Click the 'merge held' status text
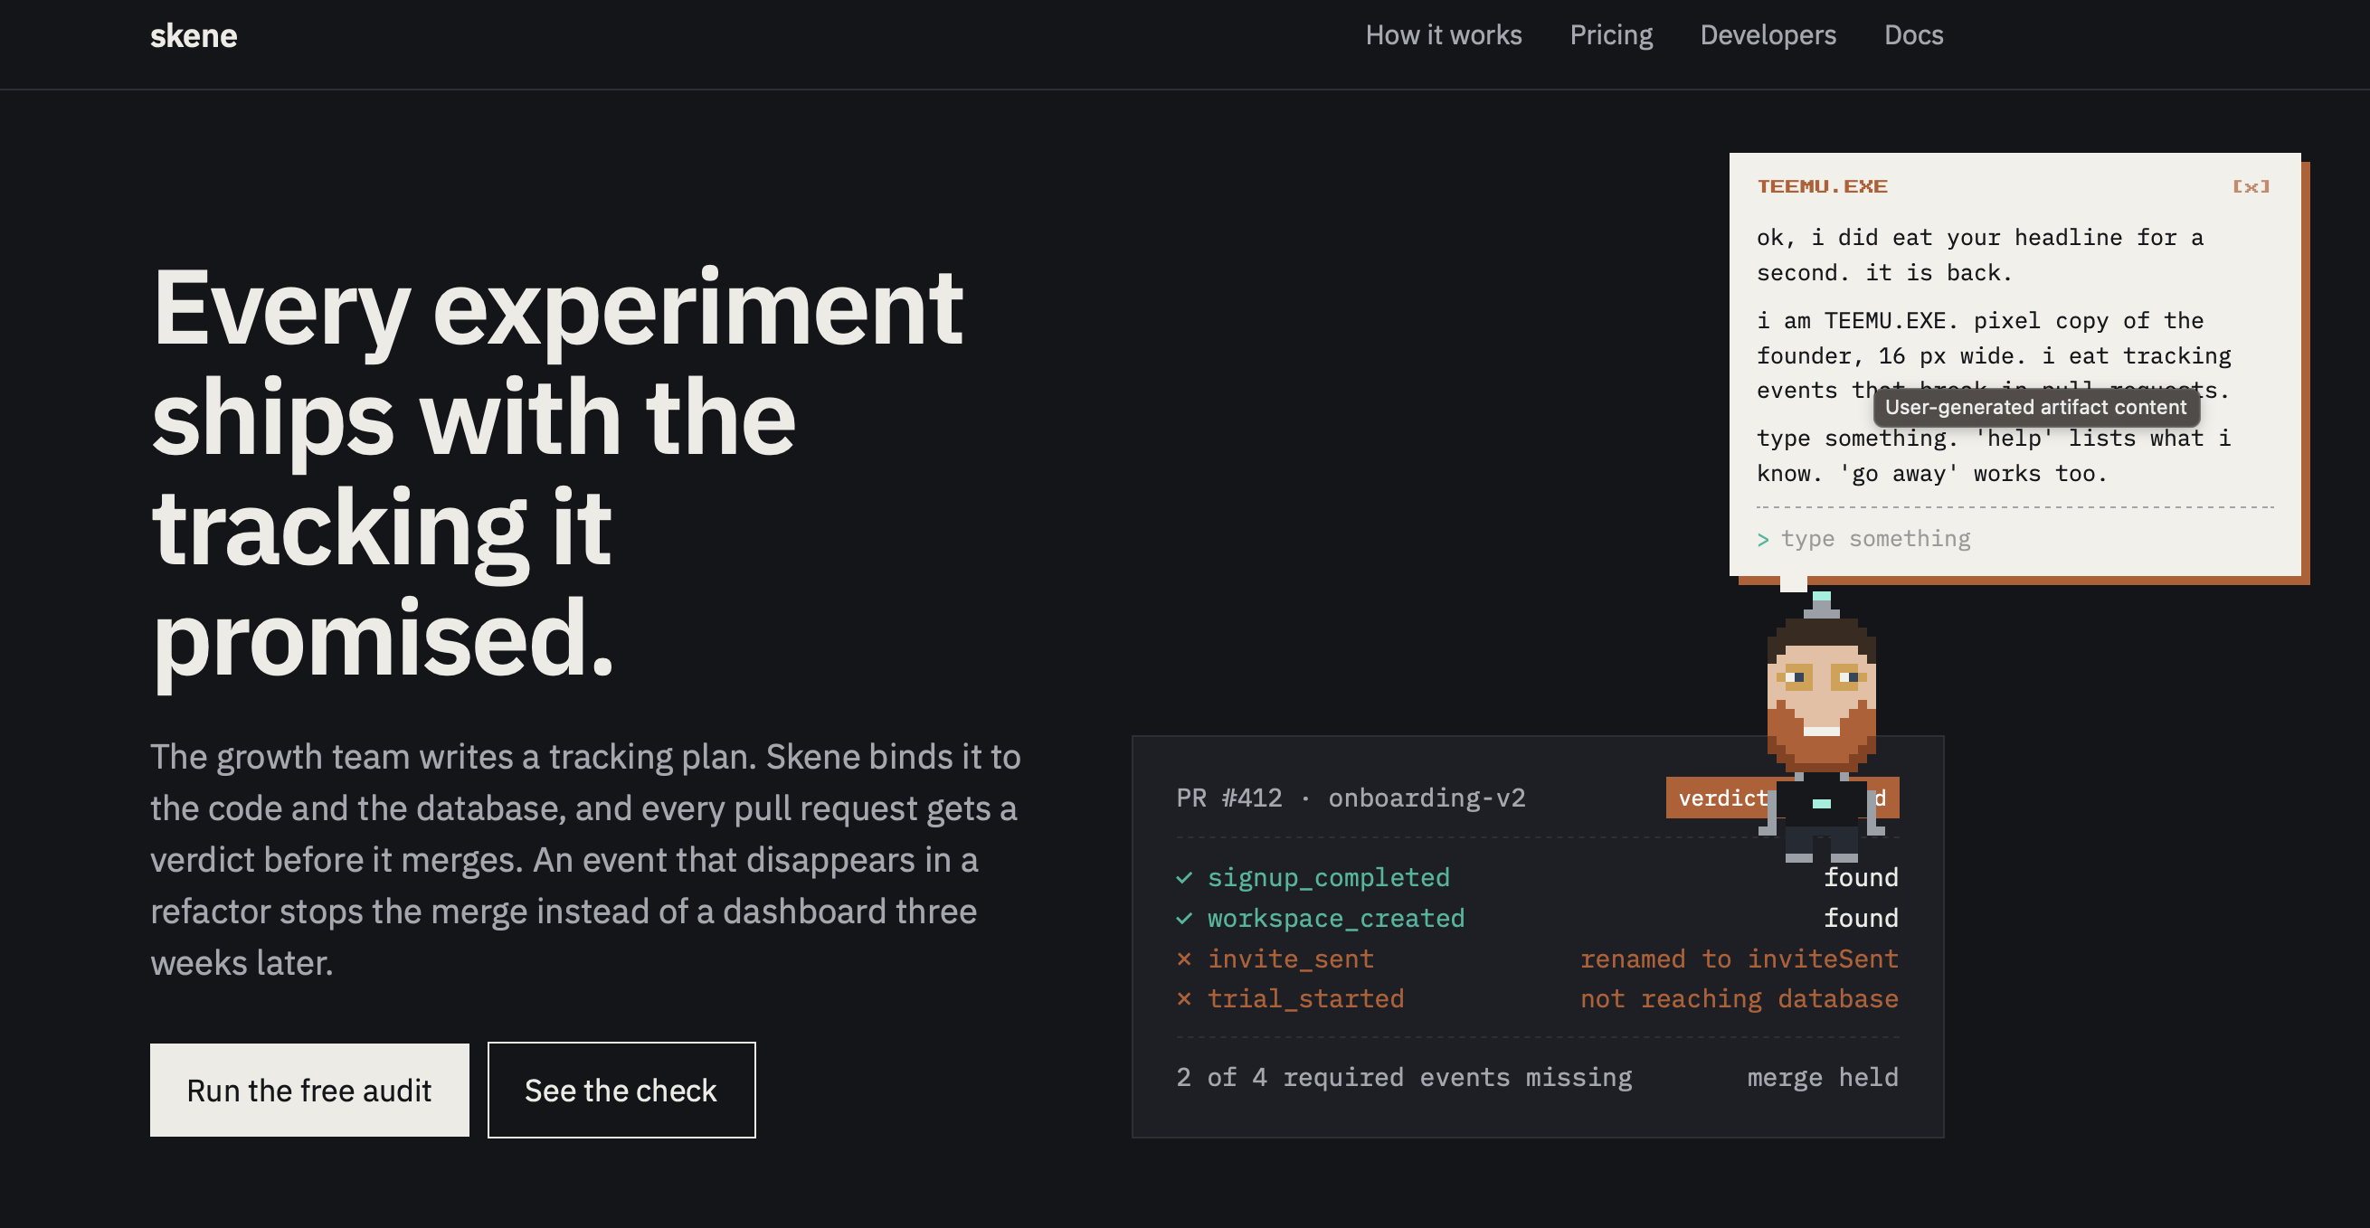2370x1228 pixels. 1823,1077
